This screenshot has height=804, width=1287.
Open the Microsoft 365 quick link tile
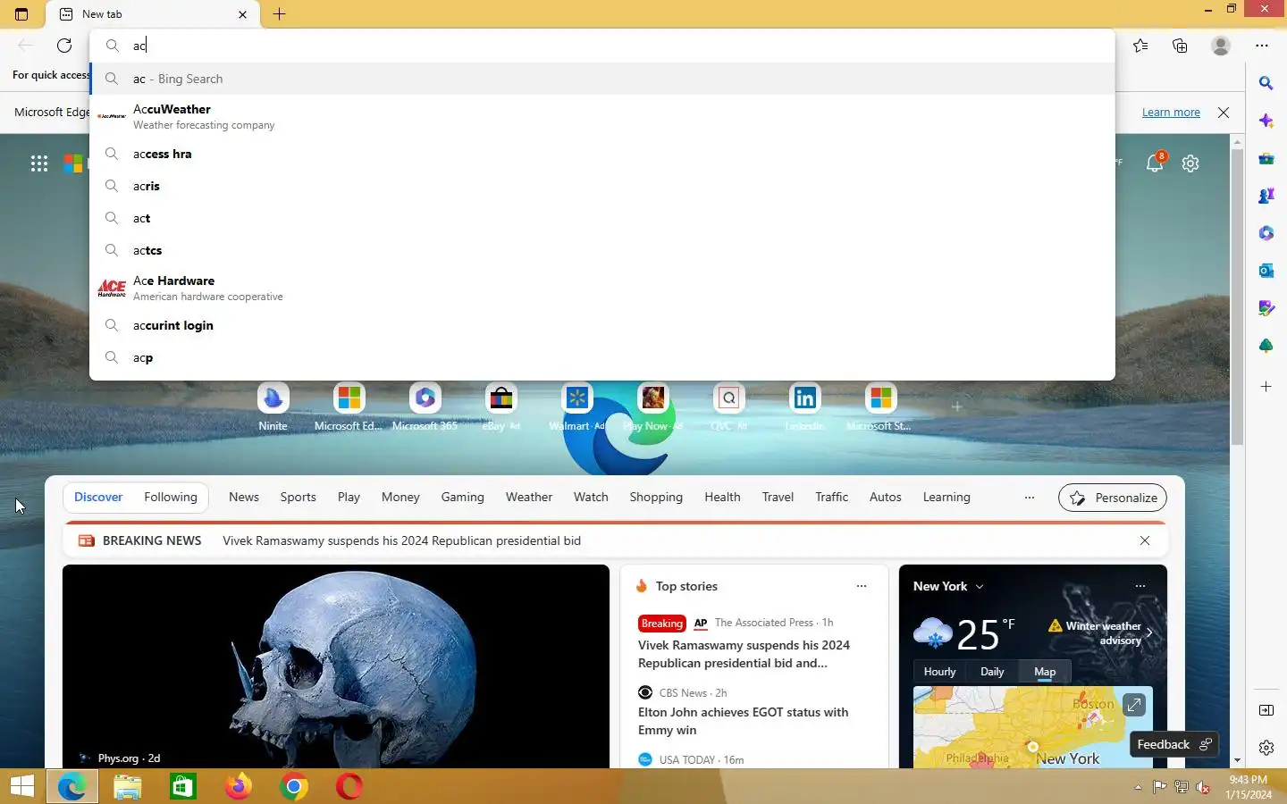click(425, 407)
